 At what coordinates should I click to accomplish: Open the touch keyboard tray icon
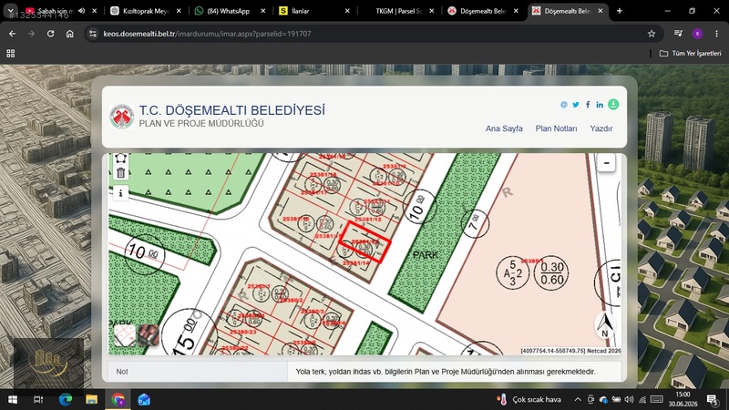click(x=656, y=400)
